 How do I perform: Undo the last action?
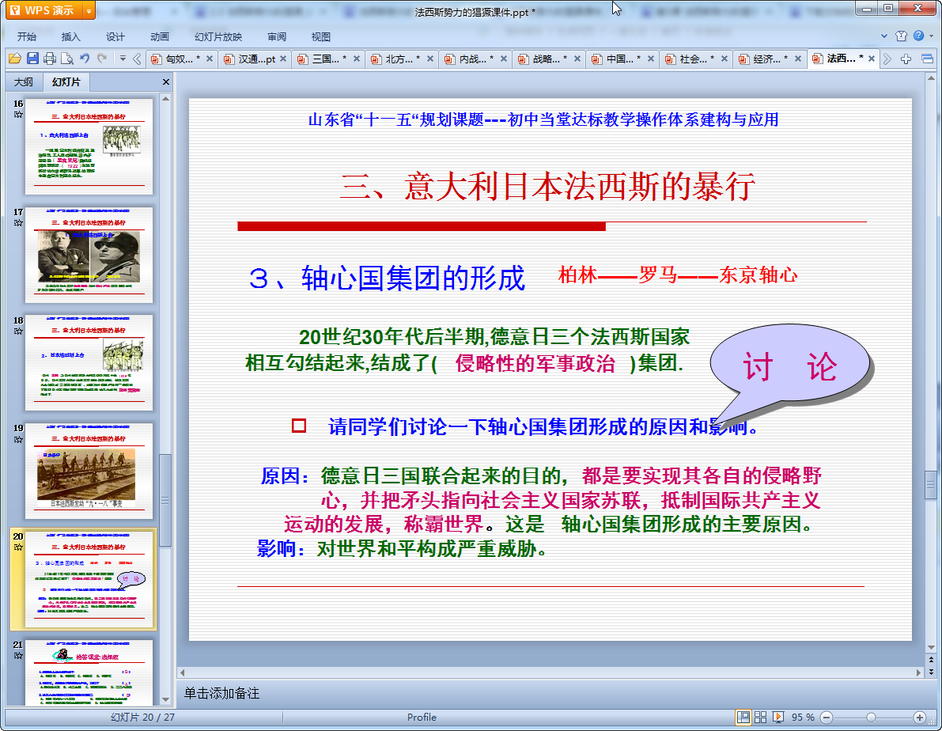(x=85, y=59)
